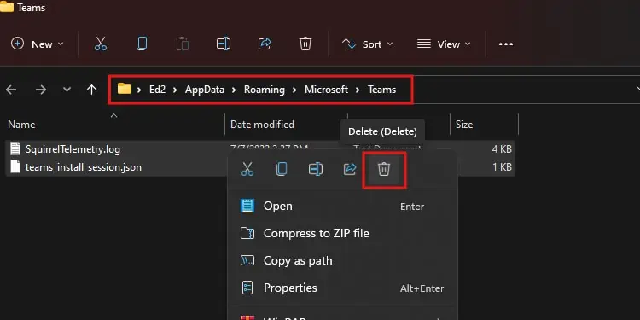Open the New item dropdown

(38, 44)
